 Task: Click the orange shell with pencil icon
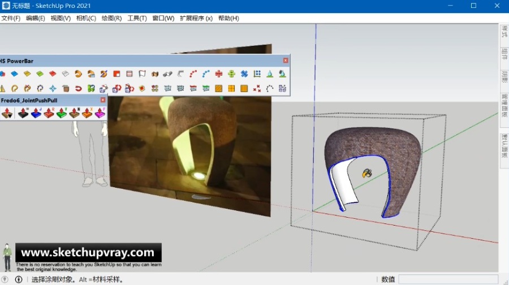pyautogui.click(x=103, y=74)
